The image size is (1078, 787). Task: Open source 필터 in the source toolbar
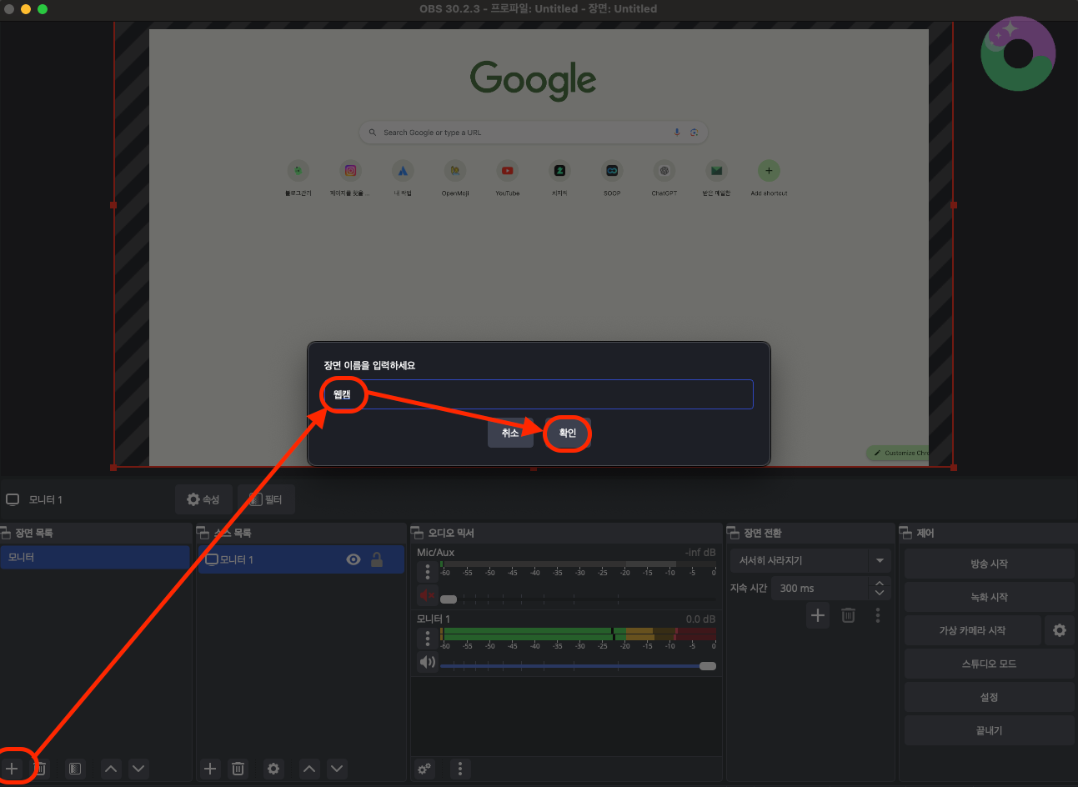266,499
